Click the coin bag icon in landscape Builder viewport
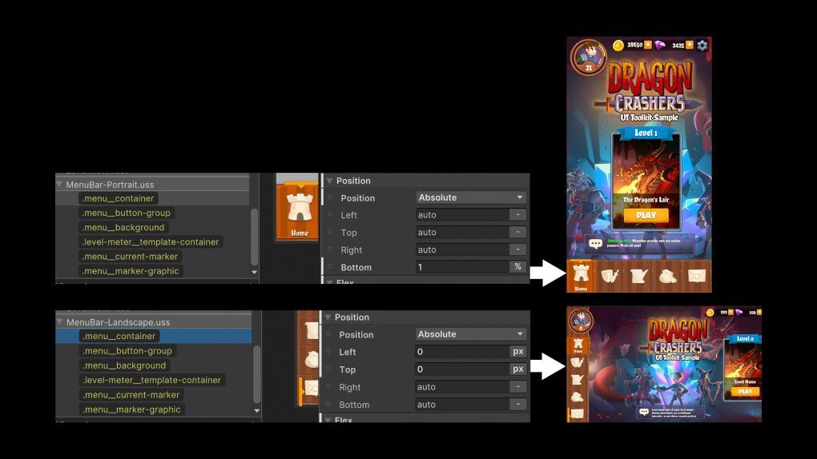Screen dimensions: 817x459 [x=311, y=360]
